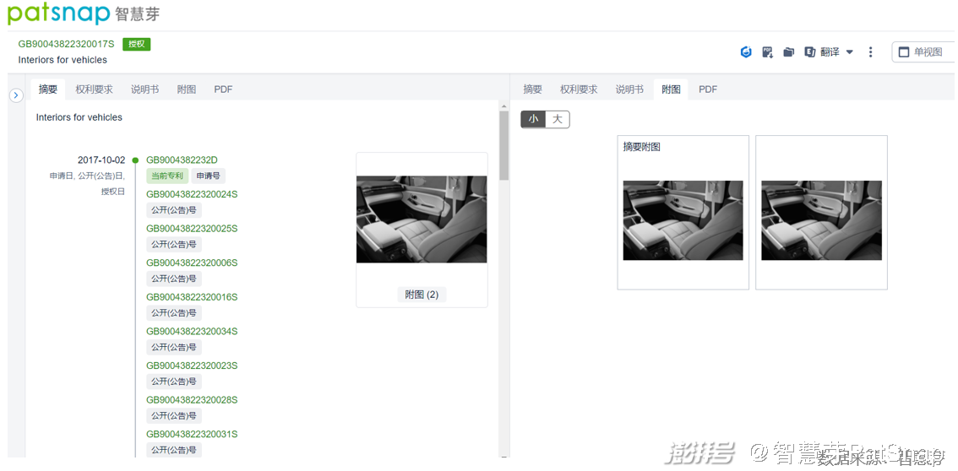The image size is (958, 471).
Task: Click the 单视图 single view button
Action: [924, 51]
